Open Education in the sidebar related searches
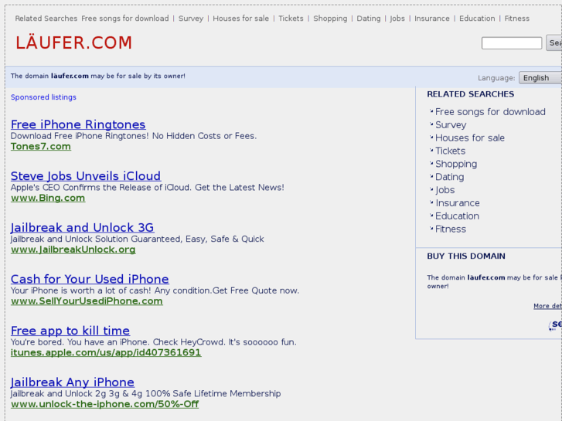The image size is (562, 421). (x=457, y=216)
